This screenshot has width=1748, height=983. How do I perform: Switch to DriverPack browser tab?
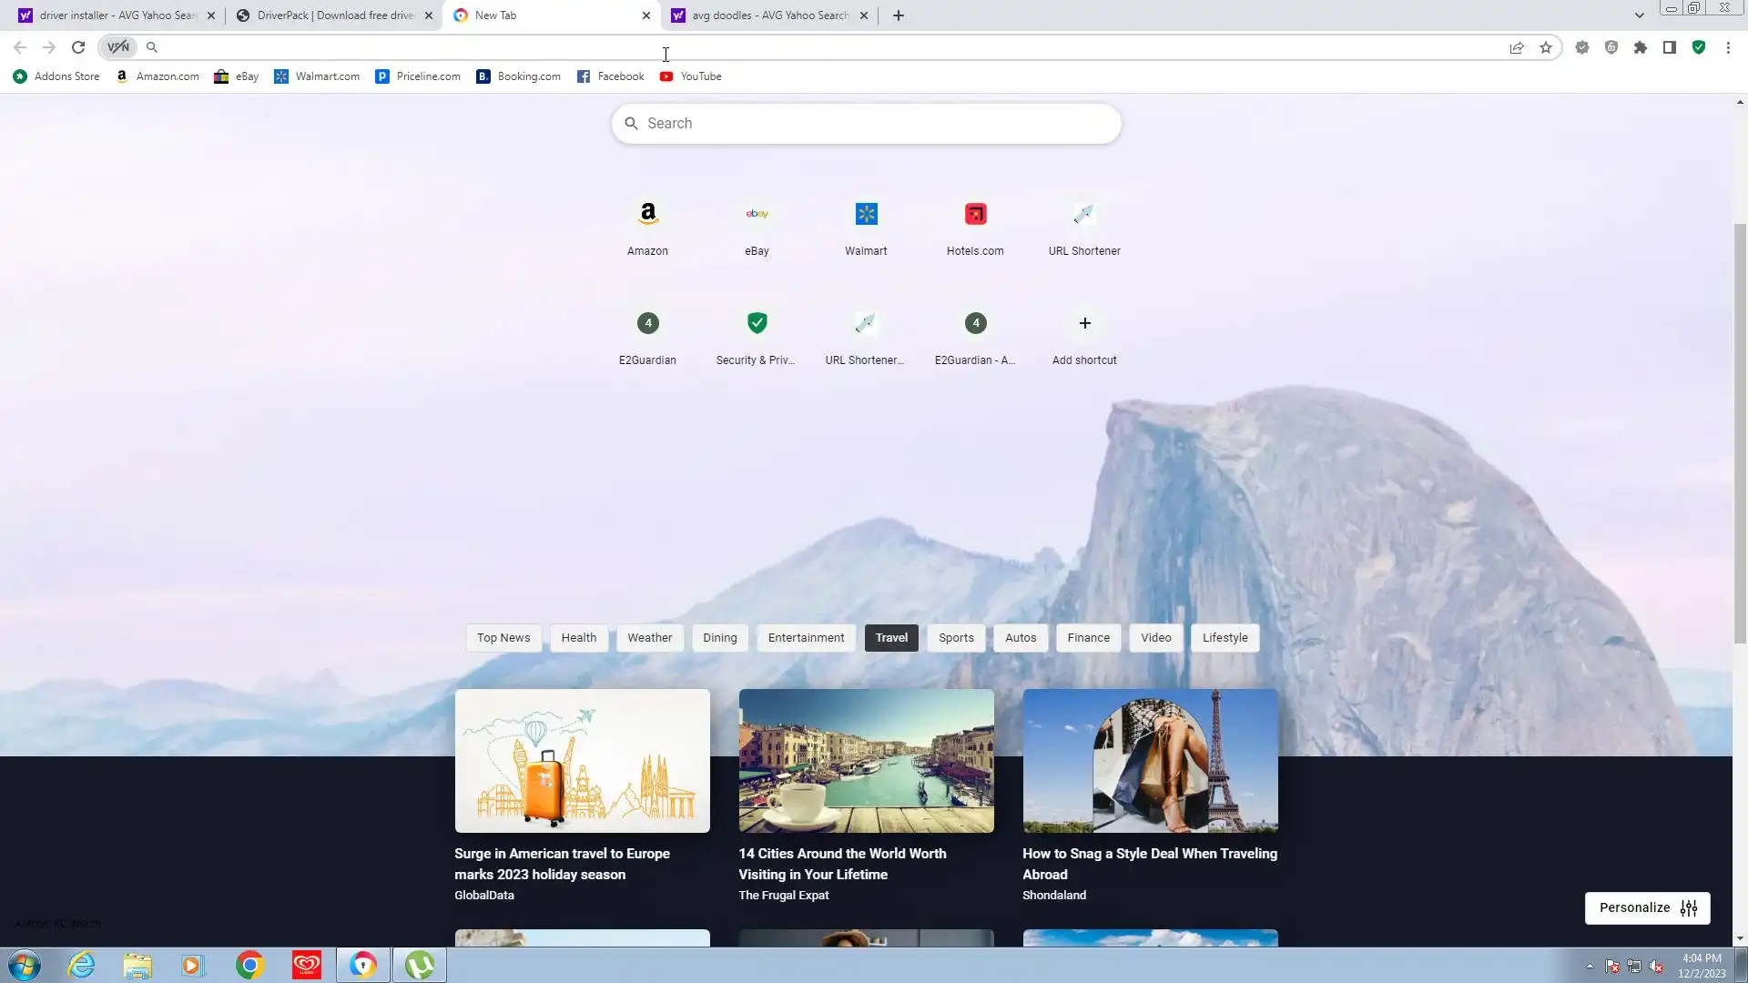(x=333, y=15)
